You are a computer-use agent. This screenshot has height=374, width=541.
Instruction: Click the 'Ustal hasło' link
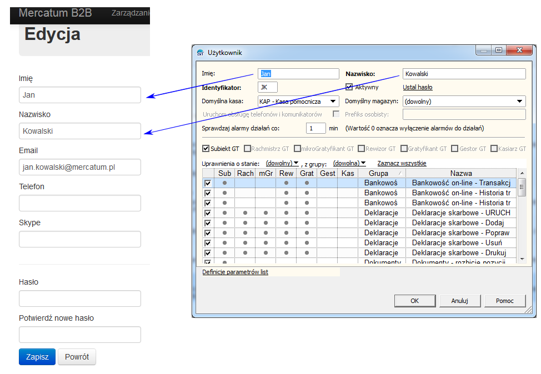tap(417, 87)
